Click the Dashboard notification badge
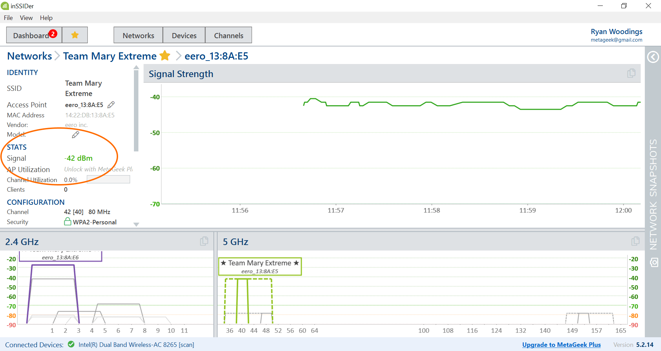Image resolution: width=661 pixels, height=351 pixels. pos(53,33)
